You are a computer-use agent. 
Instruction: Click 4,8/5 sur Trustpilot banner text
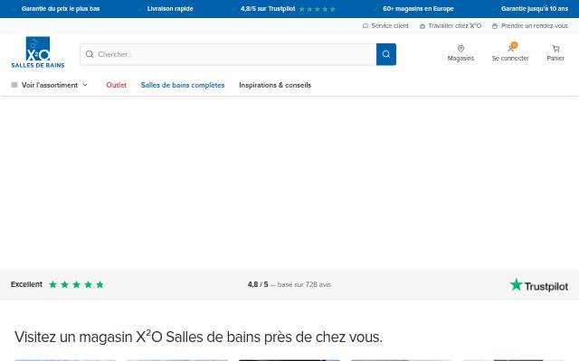point(268,9)
